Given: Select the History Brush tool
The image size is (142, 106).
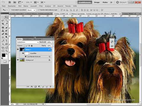Looking at the screenshot, I should tap(7, 31).
